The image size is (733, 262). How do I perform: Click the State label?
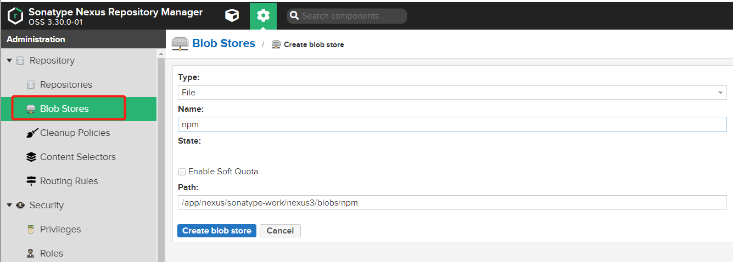(x=189, y=141)
